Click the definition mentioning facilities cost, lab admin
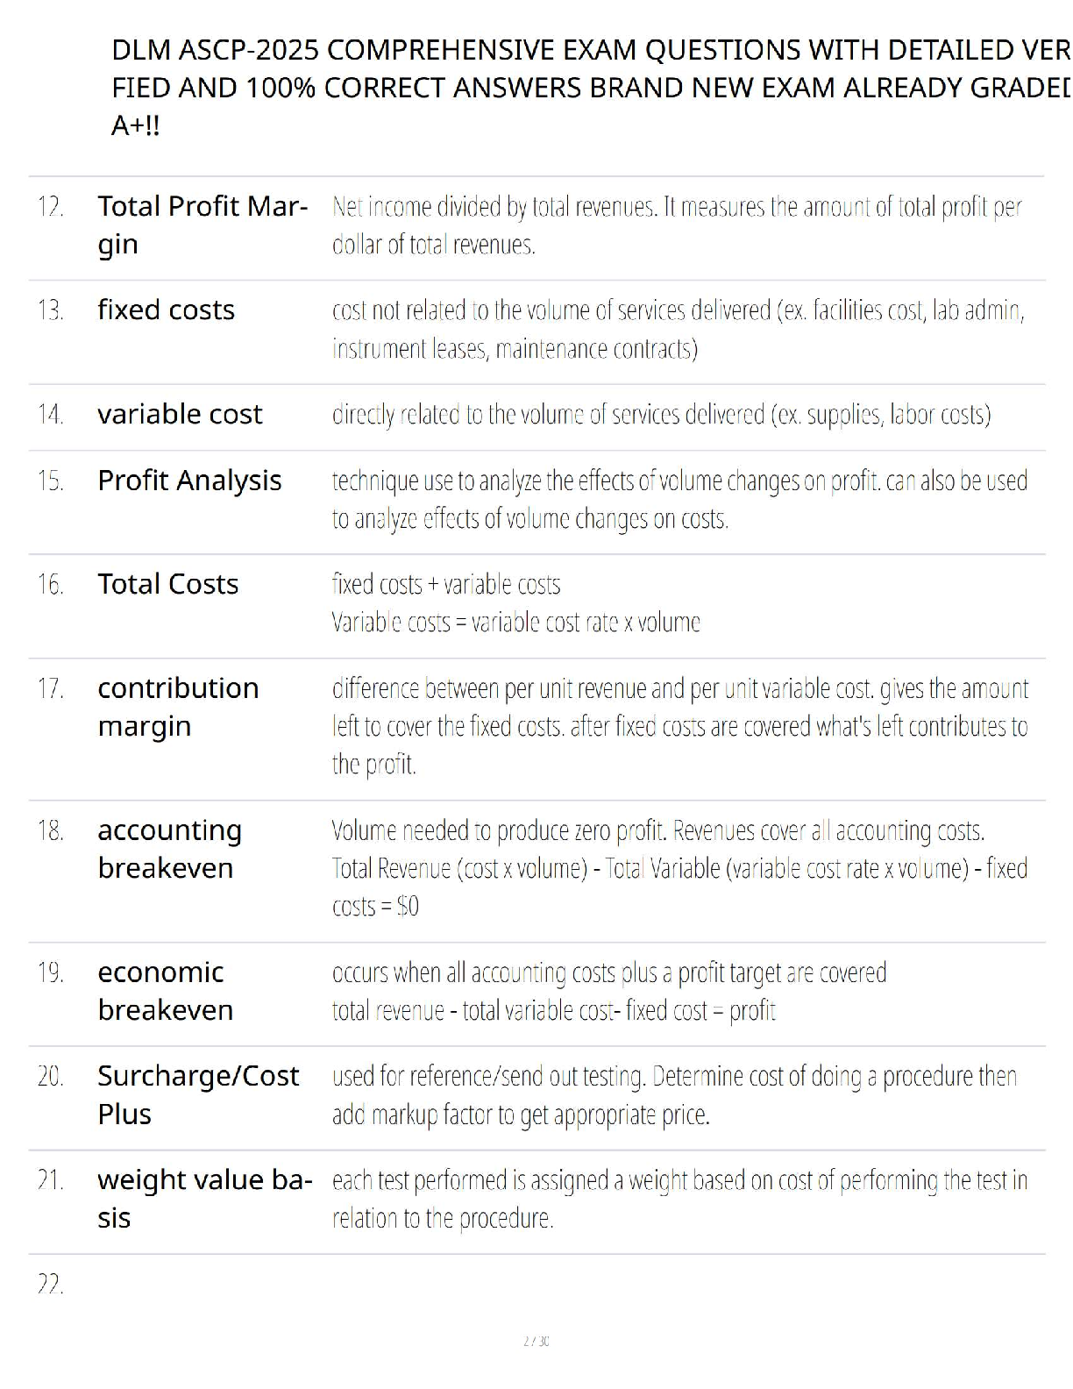This screenshot has height=1389, width=1073. point(678,329)
